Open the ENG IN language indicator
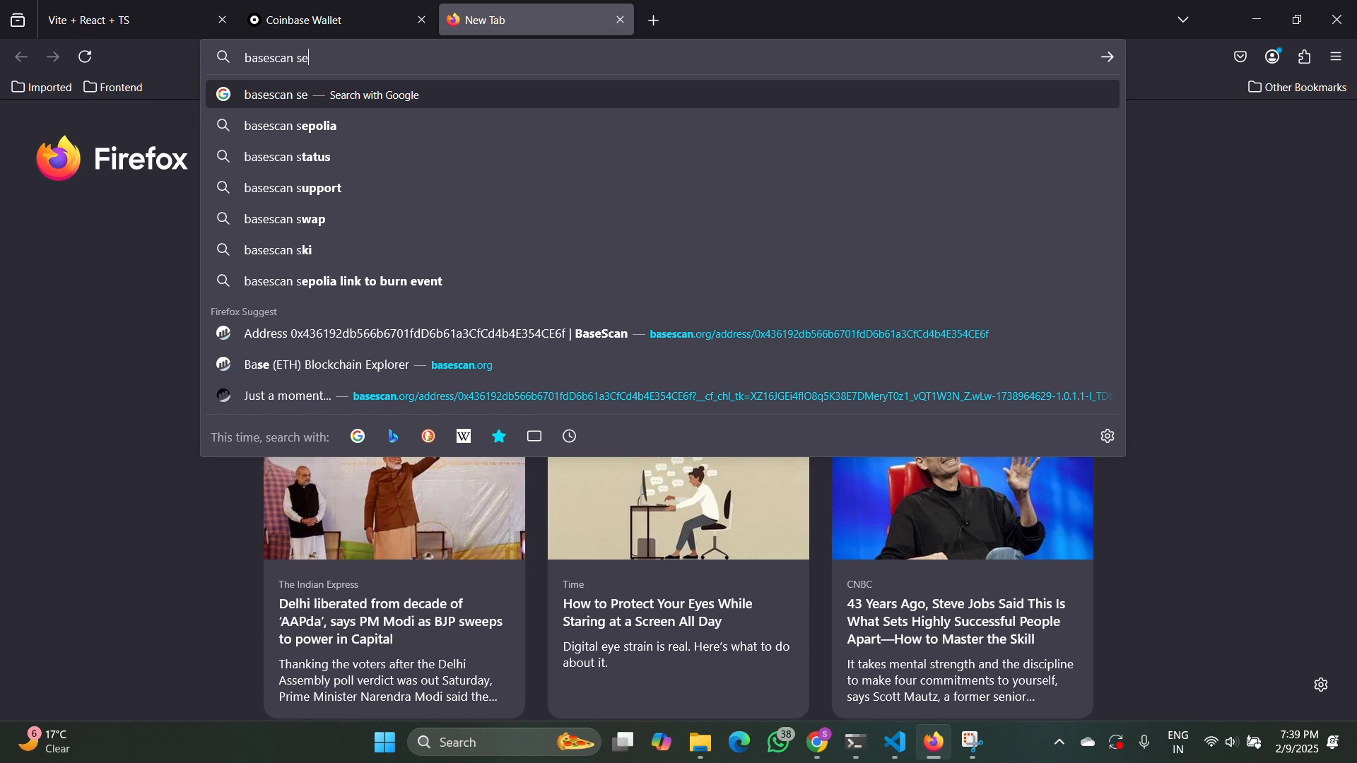Image resolution: width=1357 pixels, height=763 pixels. coord(1177,742)
